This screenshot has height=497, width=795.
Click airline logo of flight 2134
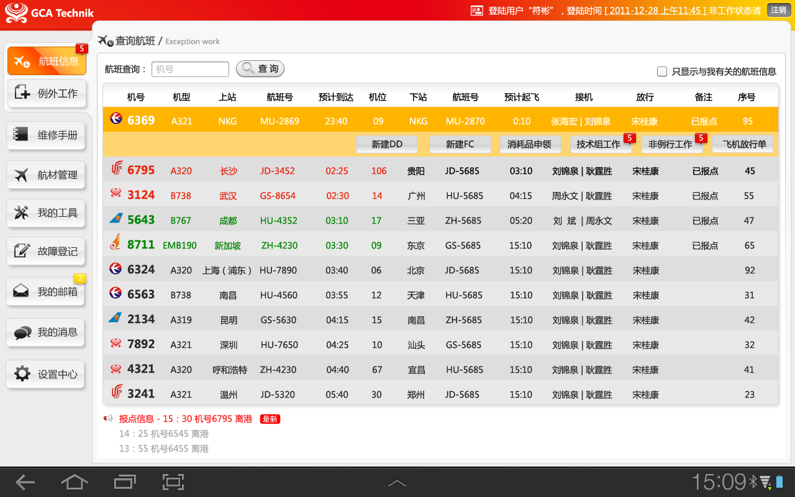tap(116, 318)
